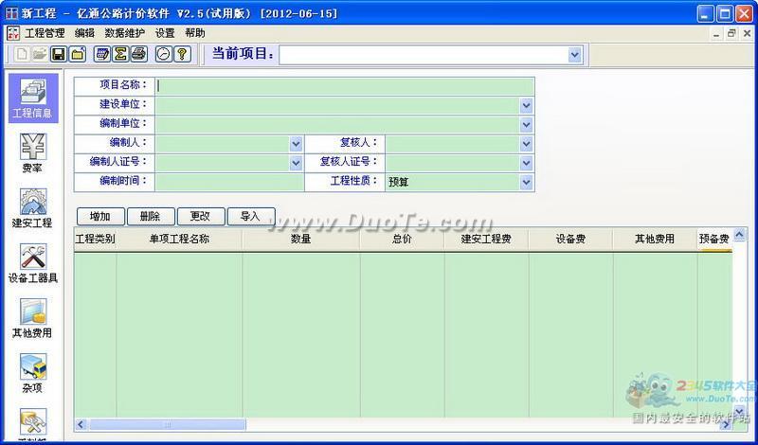Close the inner document window
This screenshot has height=445, width=758.
[747, 34]
